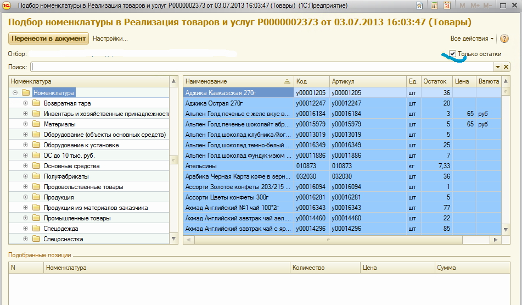
Task: Click the M memory store button
Action: [x=463, y=5]
